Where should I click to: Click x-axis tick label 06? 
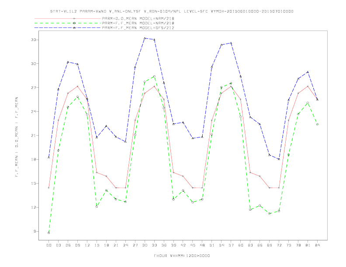[x=68, y=245]
